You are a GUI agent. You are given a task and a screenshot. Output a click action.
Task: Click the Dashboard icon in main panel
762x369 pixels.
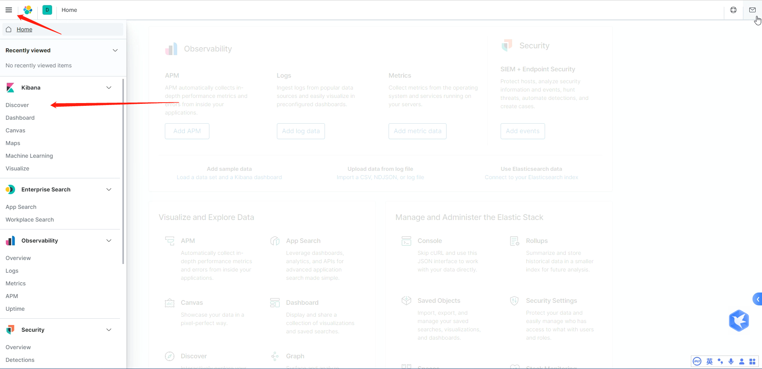(x=275, y=303)
